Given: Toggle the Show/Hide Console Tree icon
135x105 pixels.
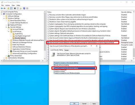Looking at the screenshot, I should pyautogui.click(x=11, y=8).
